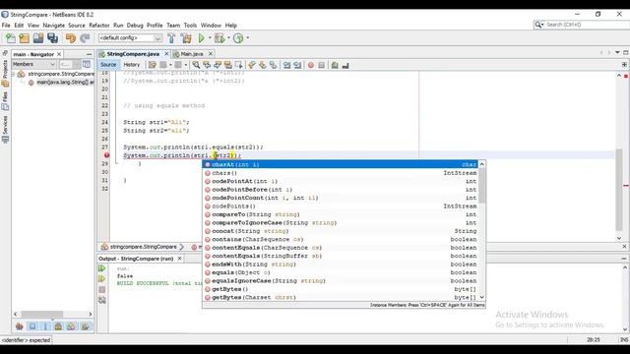
Task: Open the Files sidebar tab
Action: click(5, 100)
